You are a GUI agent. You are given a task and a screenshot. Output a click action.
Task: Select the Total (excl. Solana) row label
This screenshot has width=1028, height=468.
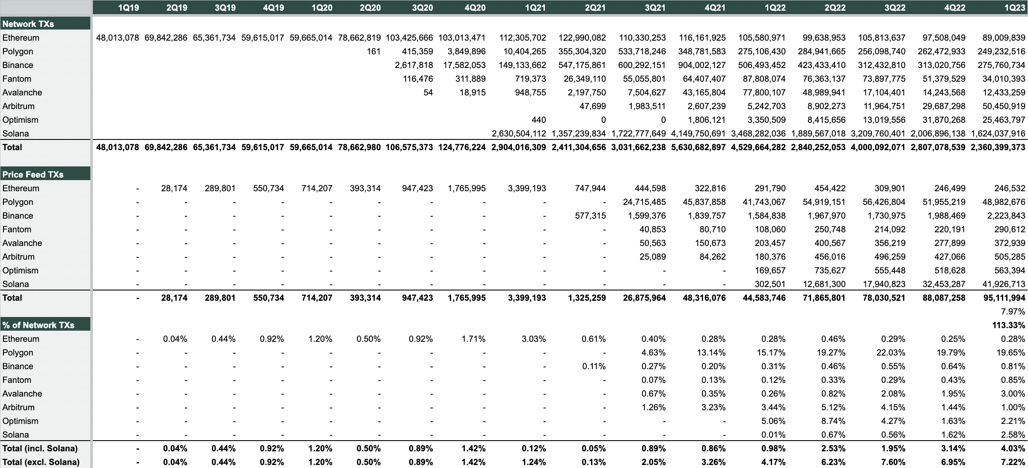pos(41,462)
